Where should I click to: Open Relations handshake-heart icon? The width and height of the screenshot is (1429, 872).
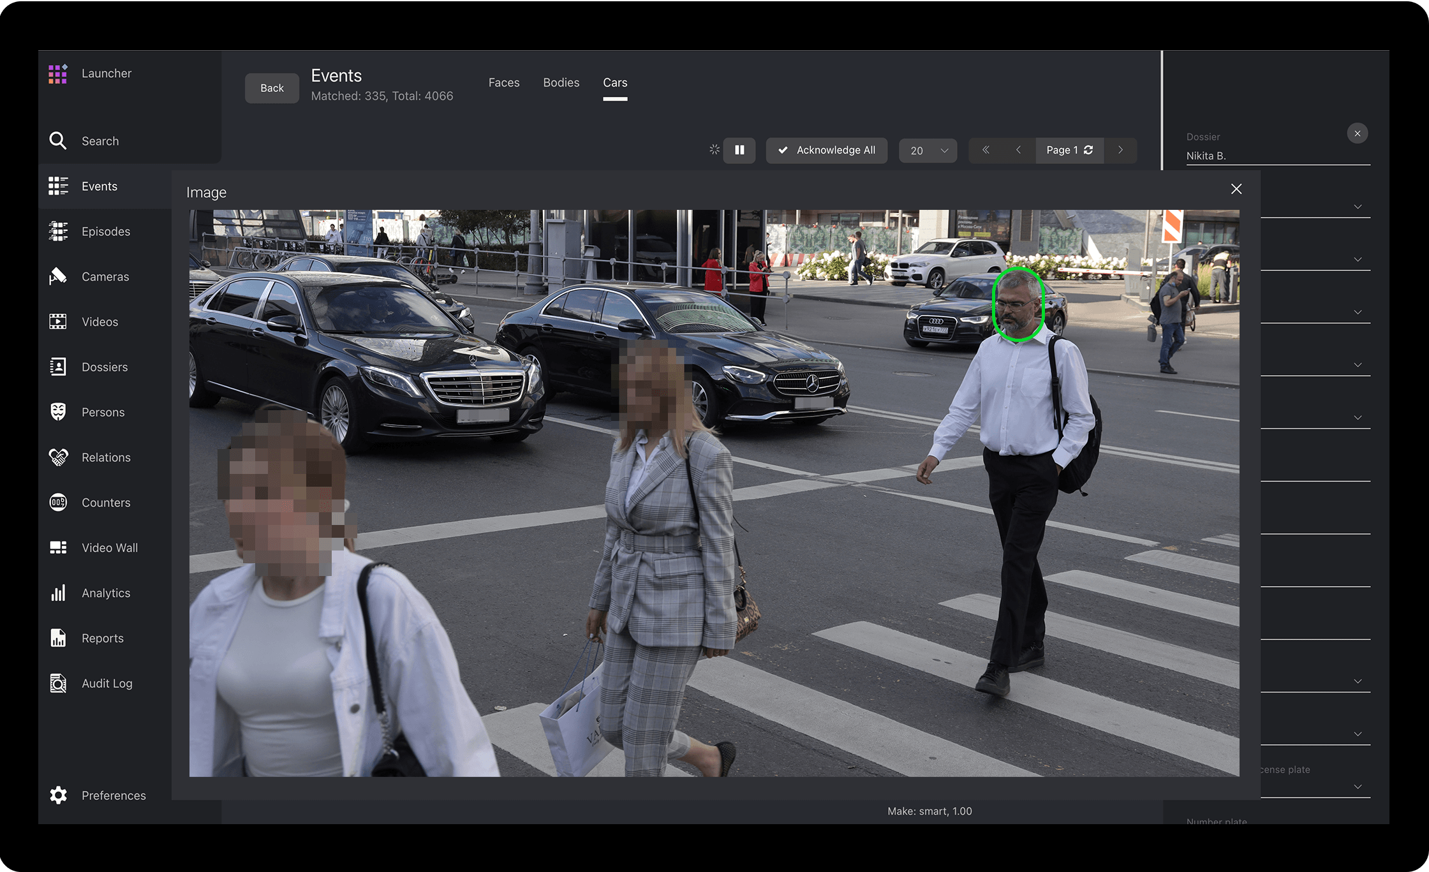58,457
